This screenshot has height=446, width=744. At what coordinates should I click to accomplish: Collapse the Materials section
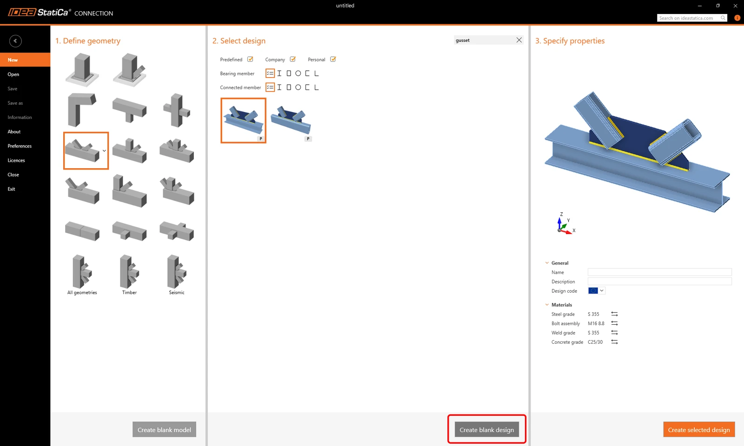547,305
